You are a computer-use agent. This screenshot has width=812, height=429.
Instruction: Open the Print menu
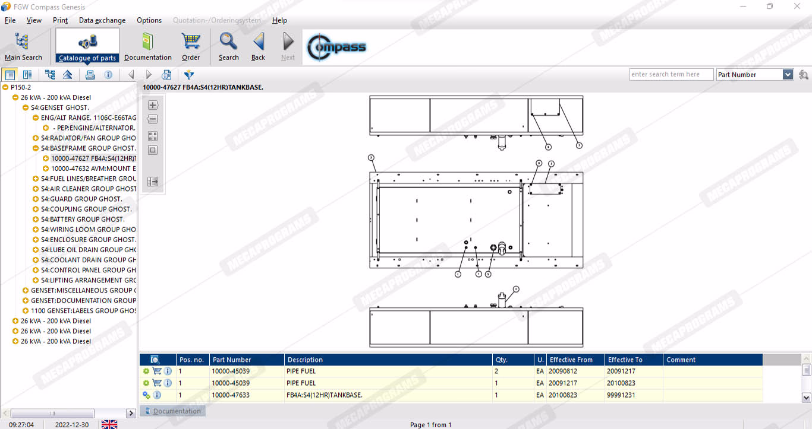(60, 20)
